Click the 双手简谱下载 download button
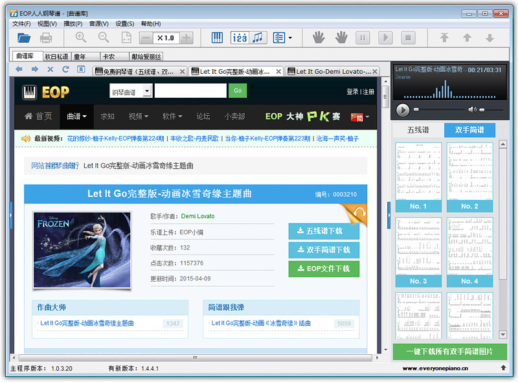This screenshot has height=382, width=518. tap(324, 250)
